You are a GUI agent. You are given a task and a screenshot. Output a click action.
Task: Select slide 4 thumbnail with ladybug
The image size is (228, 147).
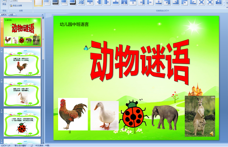(x=22, y=122)
